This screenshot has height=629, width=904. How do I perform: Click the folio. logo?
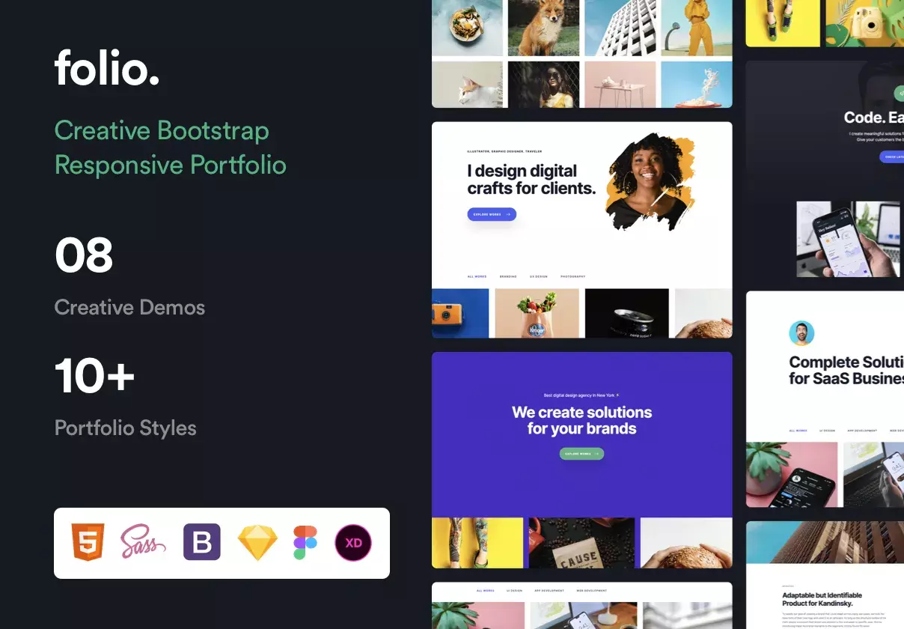[107, 67]
